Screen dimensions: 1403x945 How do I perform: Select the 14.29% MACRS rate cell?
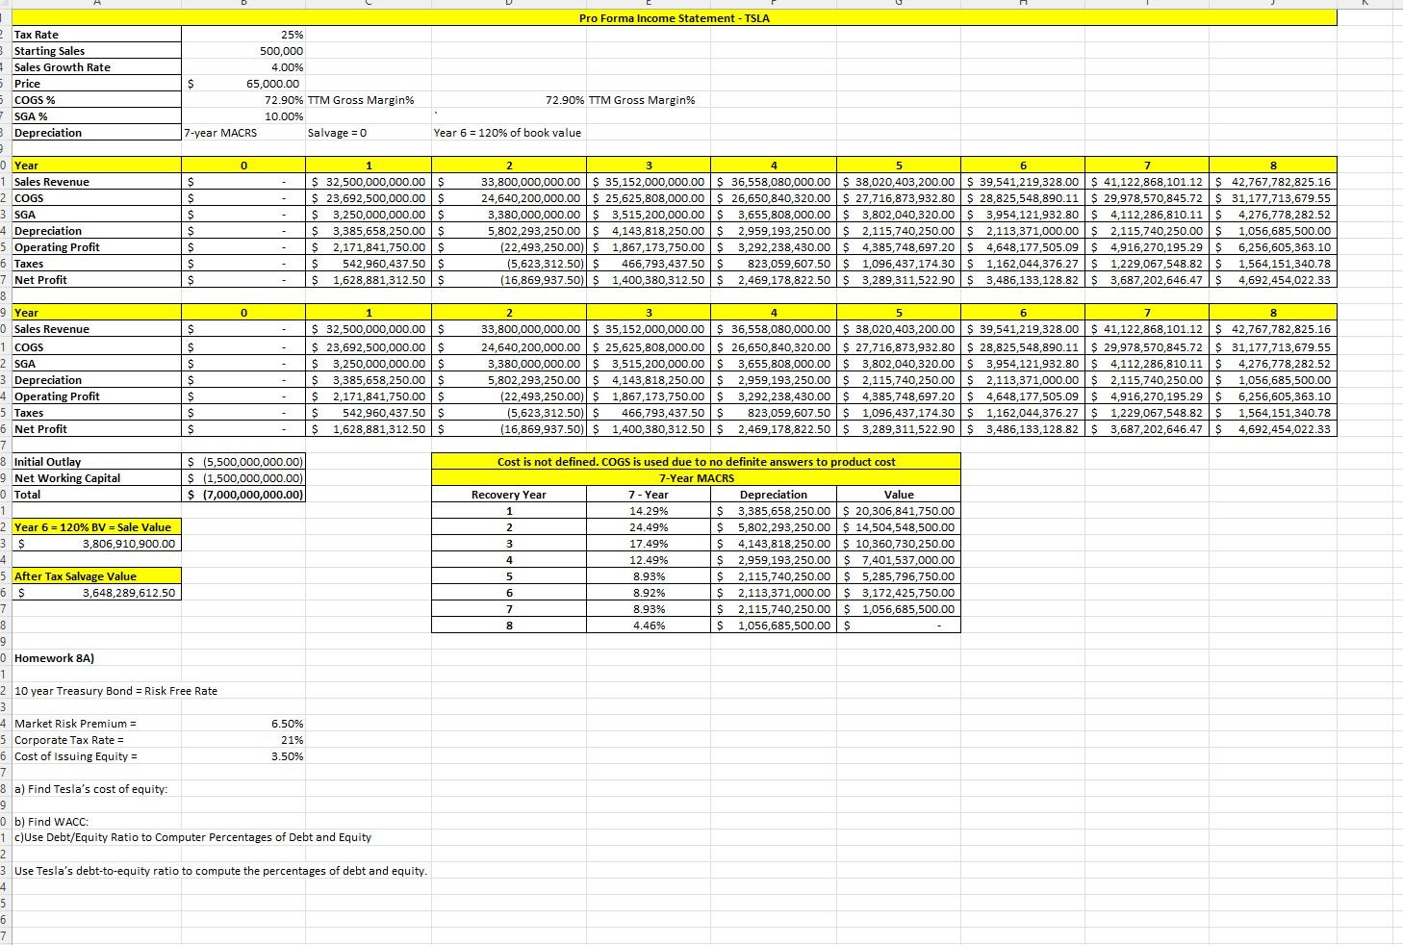pyautogui.click(x=649, y=511)
